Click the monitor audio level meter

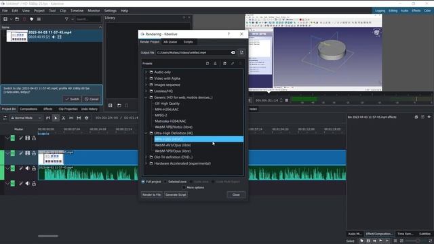[361, 100]
